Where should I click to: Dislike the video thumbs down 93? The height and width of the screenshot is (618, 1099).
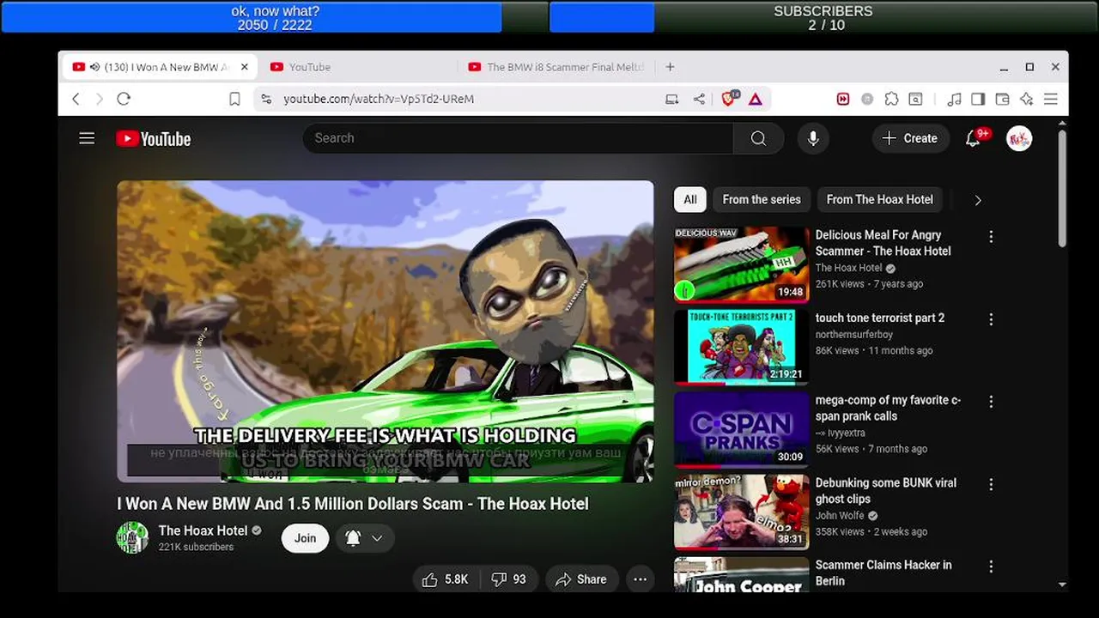pos(509,579)
